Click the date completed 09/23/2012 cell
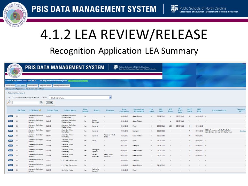248x186 pixels. [x=124, y=170]
